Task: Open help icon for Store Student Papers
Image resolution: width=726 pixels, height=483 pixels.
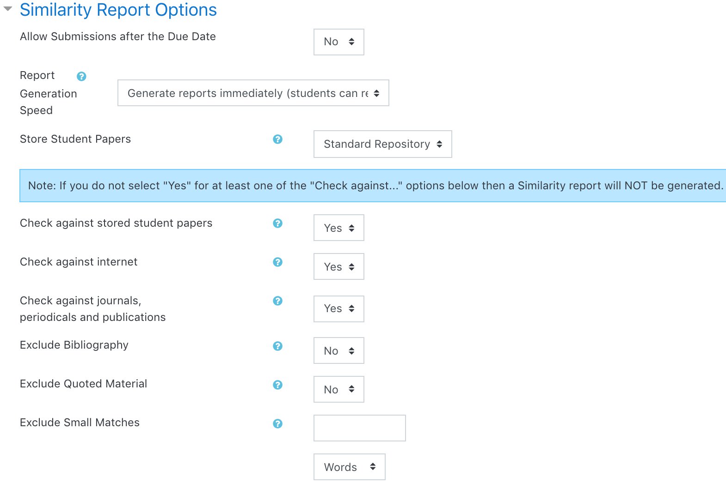Action: click(277, 139)
